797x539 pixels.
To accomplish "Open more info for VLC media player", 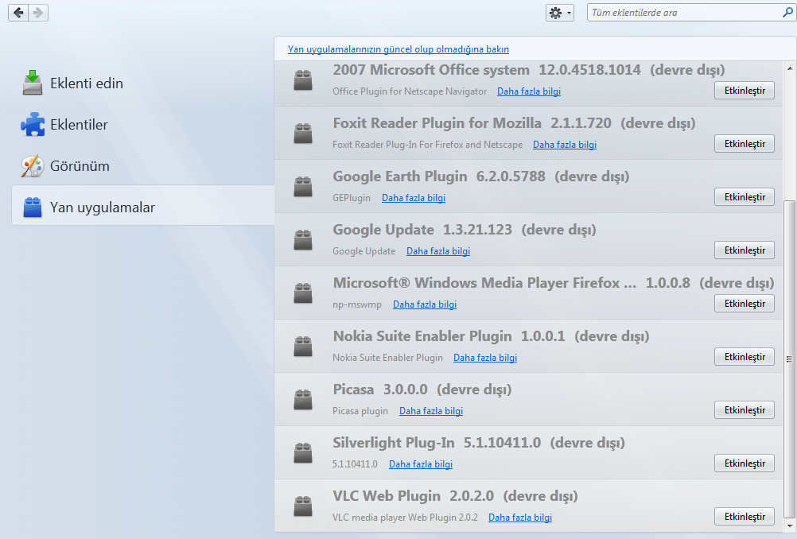I will pyautogui.click(x=520, y=518).
